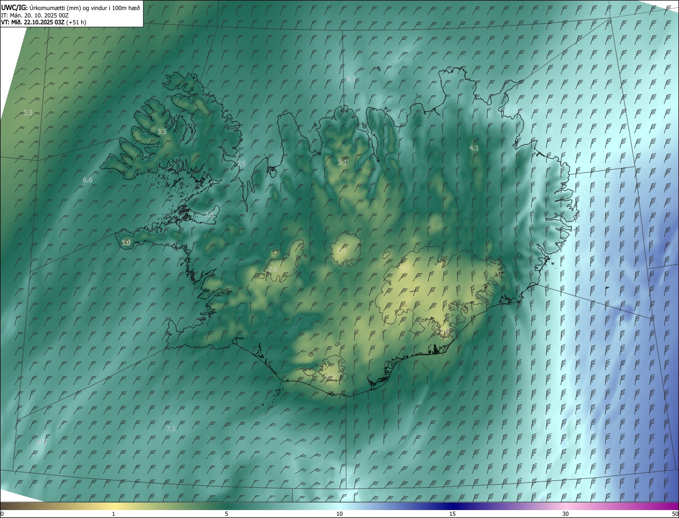This screenshot has width=679, height=518.
Task: Click the 6.6 value label on the map
Action: click(x=88, y=180)
